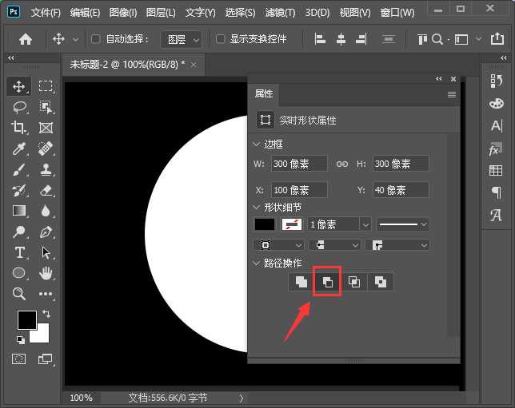Select the Brush tool
The width and height of the screenshot is (515, 408).
[19, 169]
